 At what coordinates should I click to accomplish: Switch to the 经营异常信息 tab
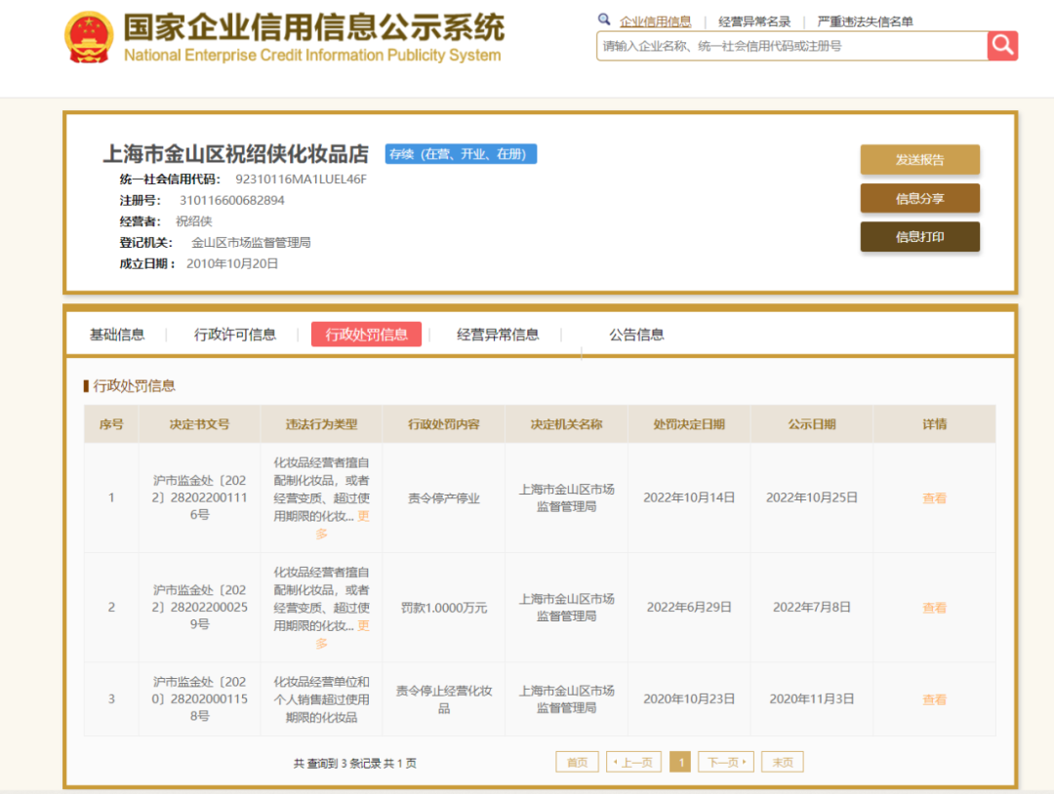point(498,335)
